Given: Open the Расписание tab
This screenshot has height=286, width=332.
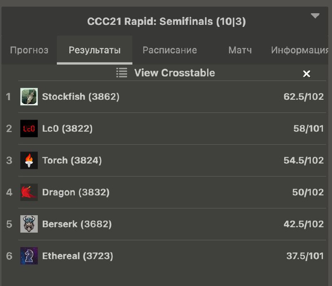Looking at the screenshot, I should coord(170,50).
